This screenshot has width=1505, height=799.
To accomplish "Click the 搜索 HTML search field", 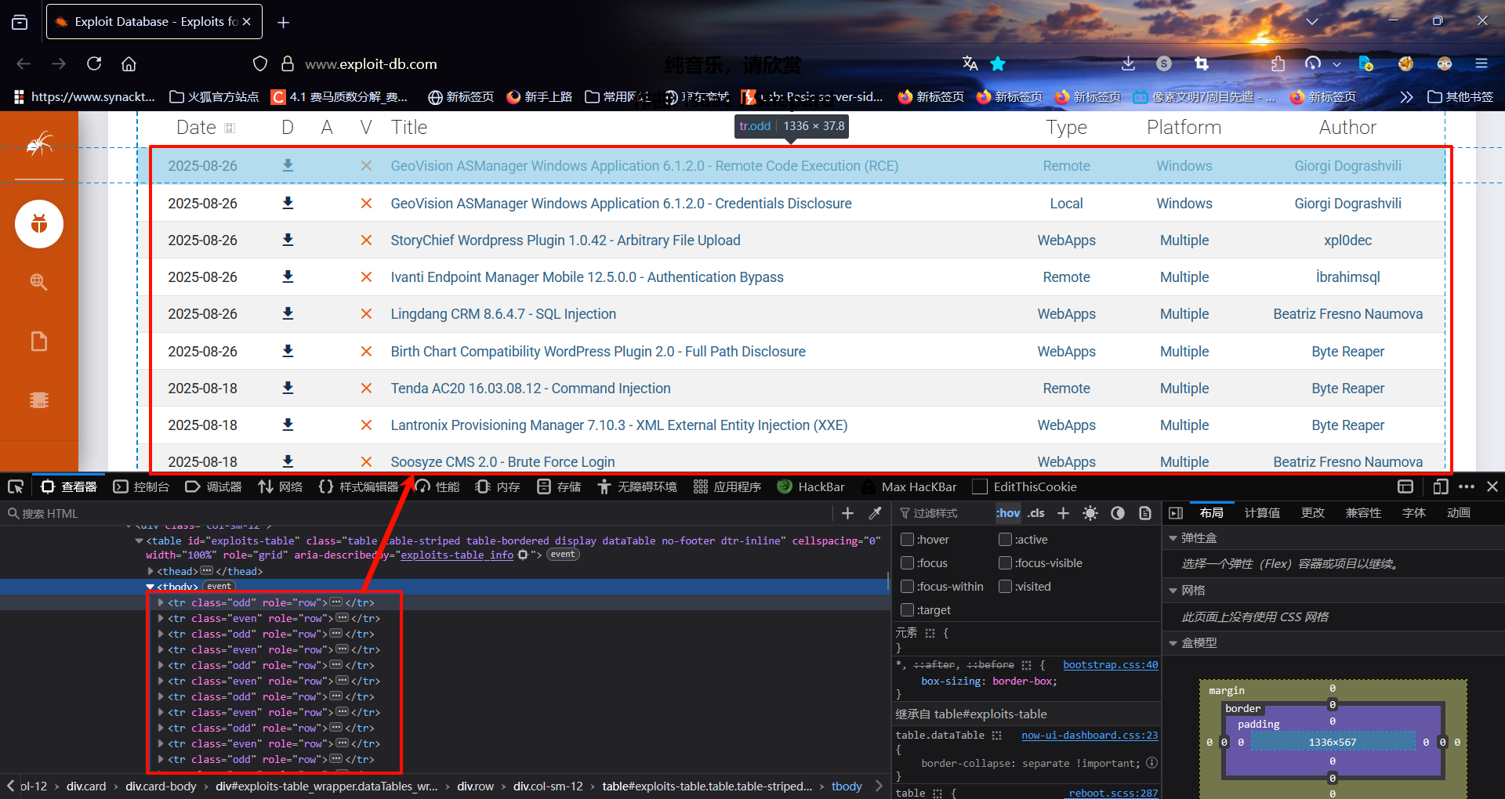I will click(415, 513).
